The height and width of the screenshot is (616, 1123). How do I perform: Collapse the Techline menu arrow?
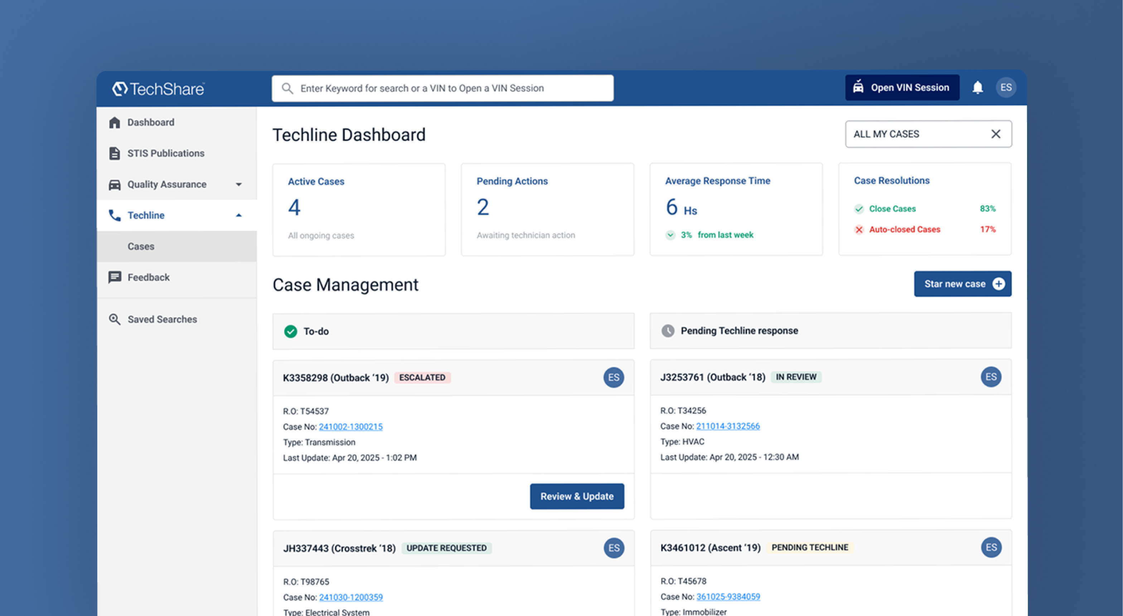239,215
